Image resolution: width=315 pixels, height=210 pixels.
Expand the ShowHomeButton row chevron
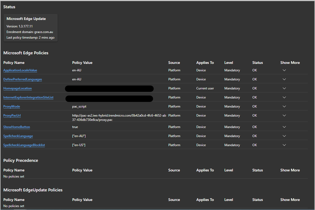coord(284,127)
